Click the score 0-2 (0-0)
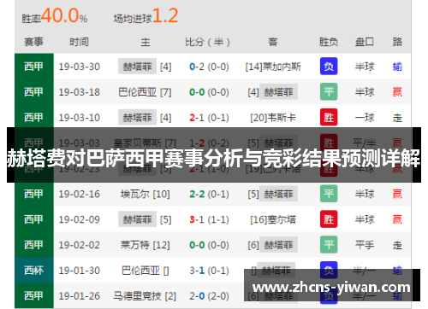Viewport: 428px width, 309px height. (209, 67)
